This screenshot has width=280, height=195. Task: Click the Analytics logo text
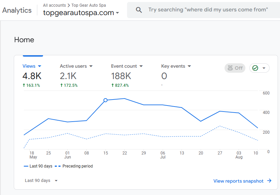coord(17,10)
